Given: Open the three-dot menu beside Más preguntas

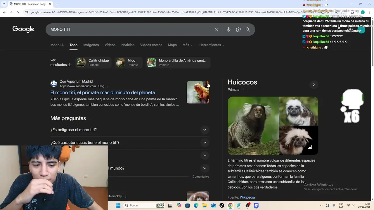Looking at the screenshot, I should (x=91, y=118).
